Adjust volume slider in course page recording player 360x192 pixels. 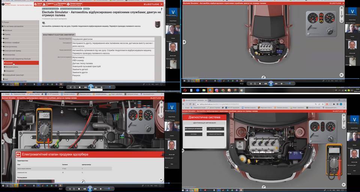(x=108, y=88)
